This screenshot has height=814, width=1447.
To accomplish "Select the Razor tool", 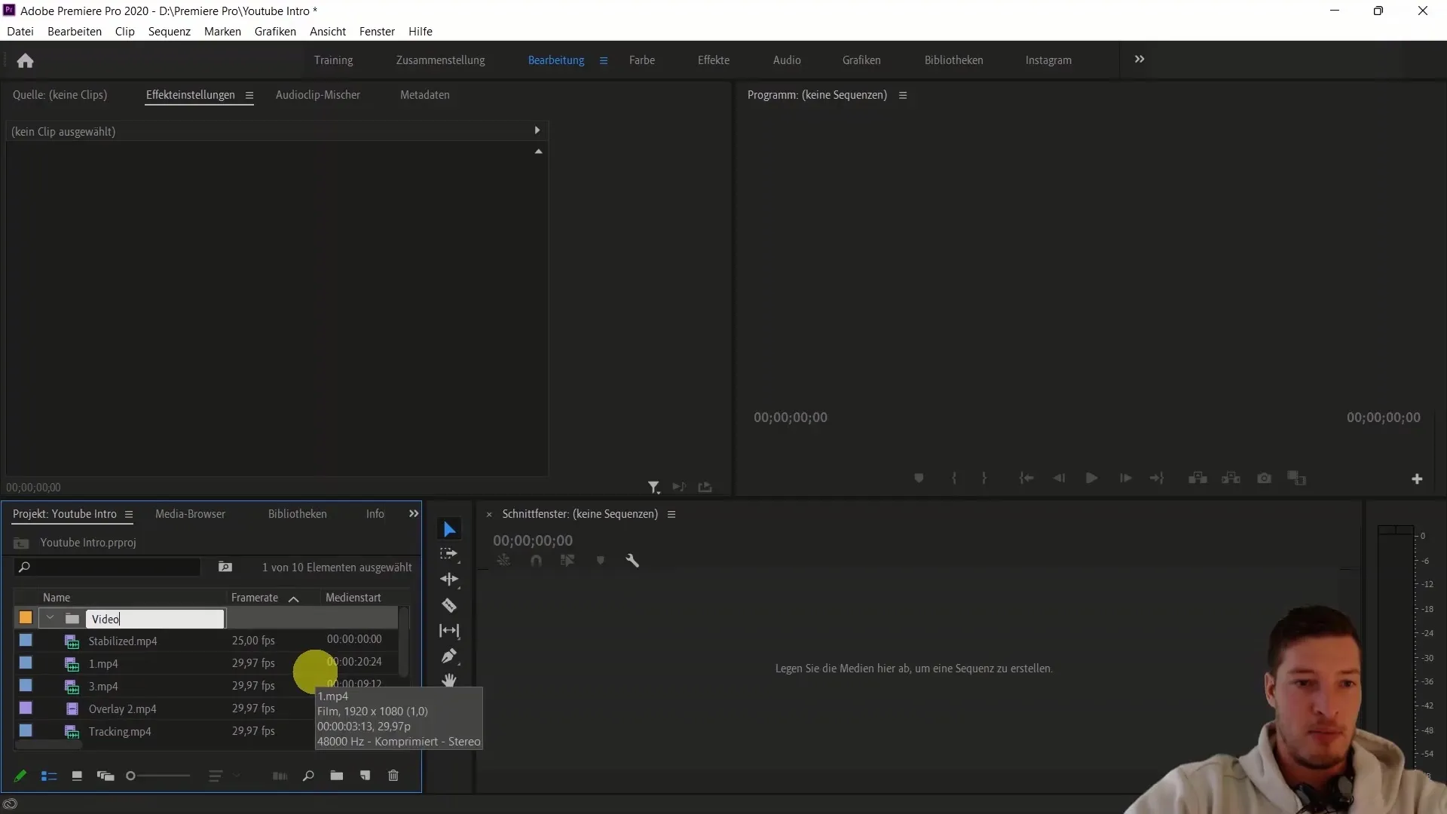I will coord(449,605).
